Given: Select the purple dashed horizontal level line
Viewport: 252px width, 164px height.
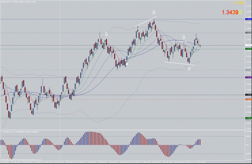Looking at the screenshot, I should pos(123,78).
